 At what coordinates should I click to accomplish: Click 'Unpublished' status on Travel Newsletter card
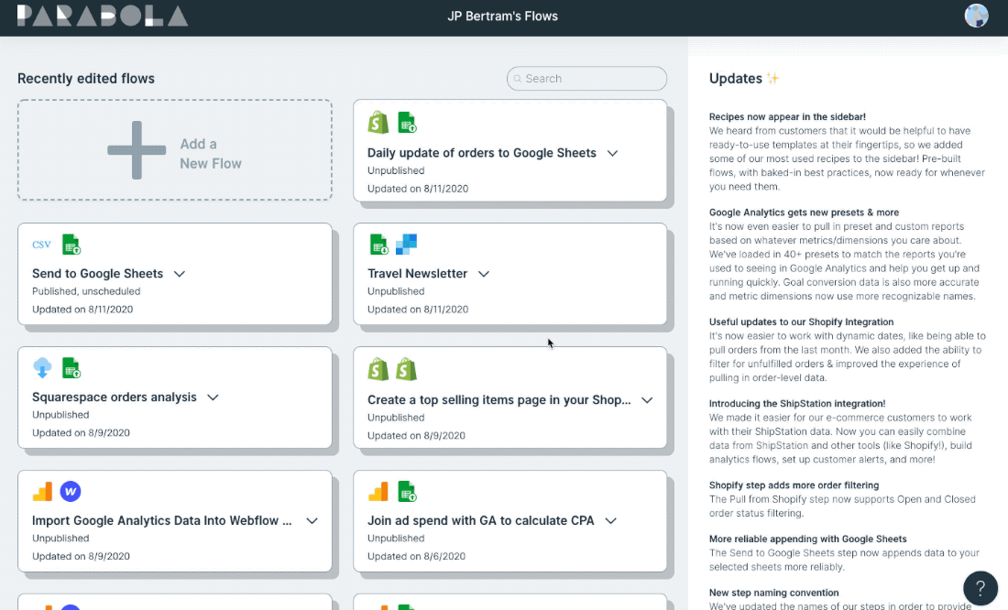coord(396,291)
